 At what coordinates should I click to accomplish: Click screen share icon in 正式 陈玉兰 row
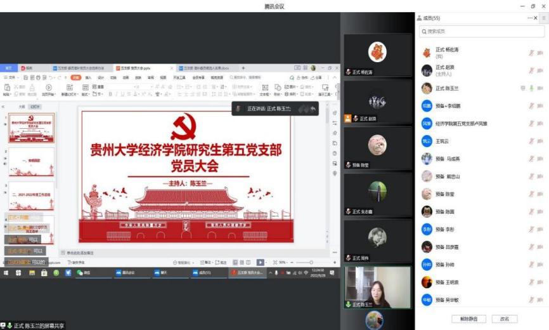point(523,88)
